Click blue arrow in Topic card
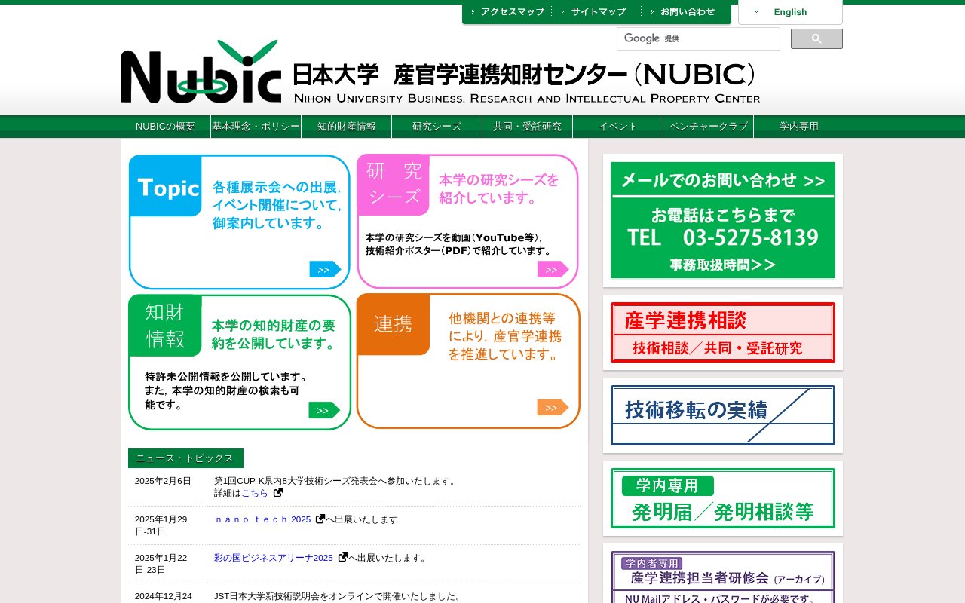 (x=325, y=269)
